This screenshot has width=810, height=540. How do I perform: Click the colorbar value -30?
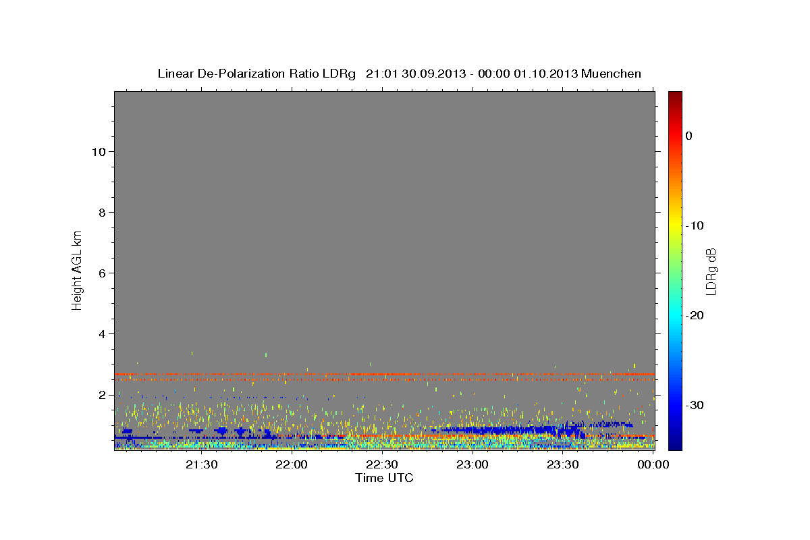[x=695, y=405]
